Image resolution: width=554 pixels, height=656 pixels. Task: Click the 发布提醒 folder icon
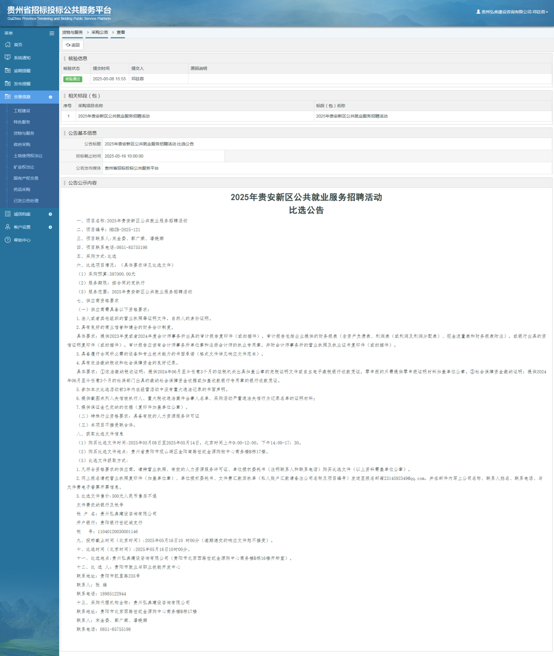click(7, 84)
